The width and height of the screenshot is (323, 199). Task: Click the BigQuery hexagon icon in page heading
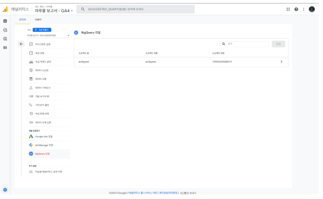tap(76, 32)
